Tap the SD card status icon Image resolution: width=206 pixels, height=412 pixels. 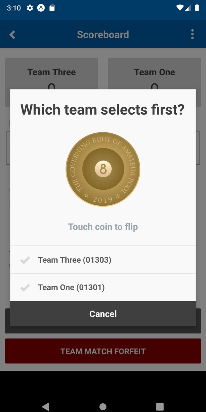point(52,8)
